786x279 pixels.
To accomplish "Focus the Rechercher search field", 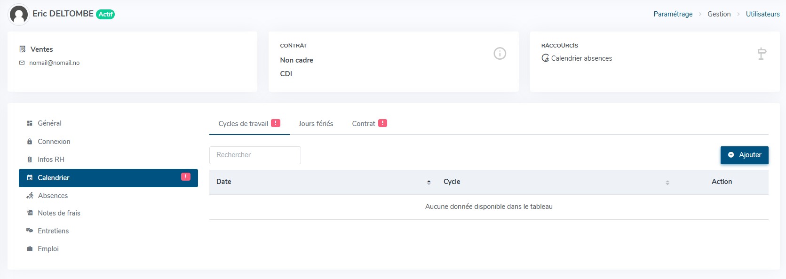I will coord(255,155).
